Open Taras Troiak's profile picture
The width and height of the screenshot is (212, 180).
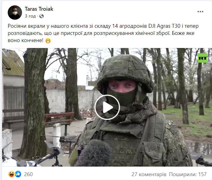pos(15,13)
